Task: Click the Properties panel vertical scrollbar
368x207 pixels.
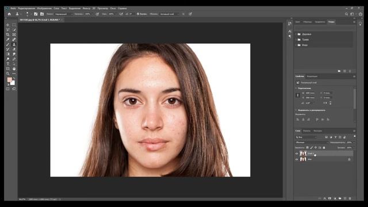Action: [x=355, y=98]
